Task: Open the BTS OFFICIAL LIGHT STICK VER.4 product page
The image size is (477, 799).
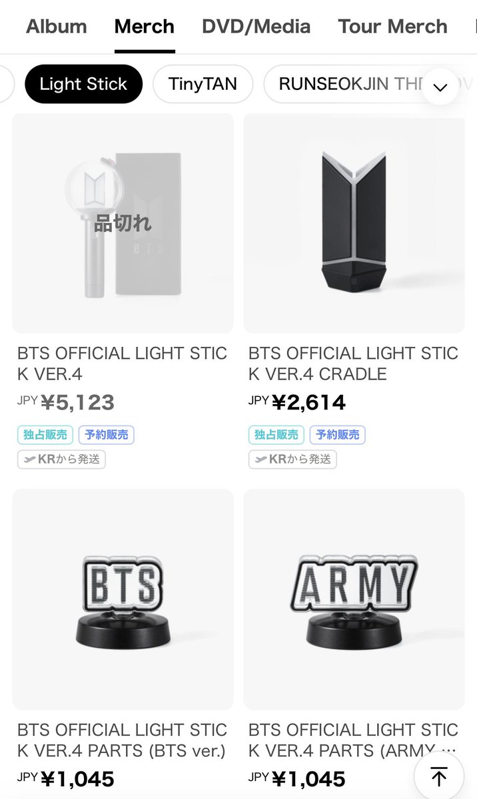Action: [x=123, y=364]
